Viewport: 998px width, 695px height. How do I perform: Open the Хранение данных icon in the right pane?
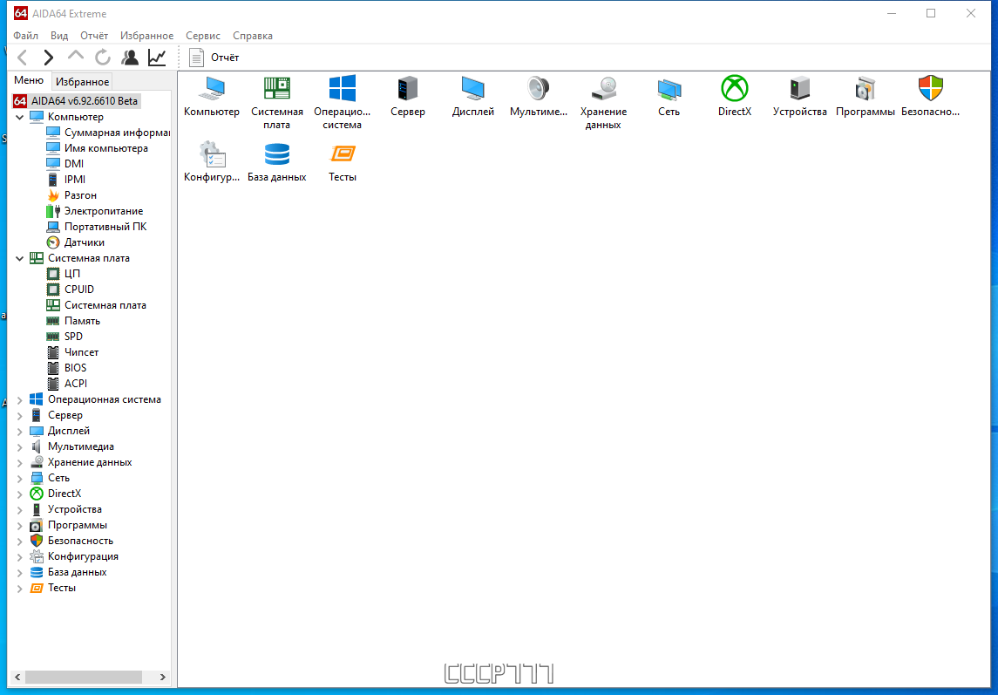tap(603, 103)
